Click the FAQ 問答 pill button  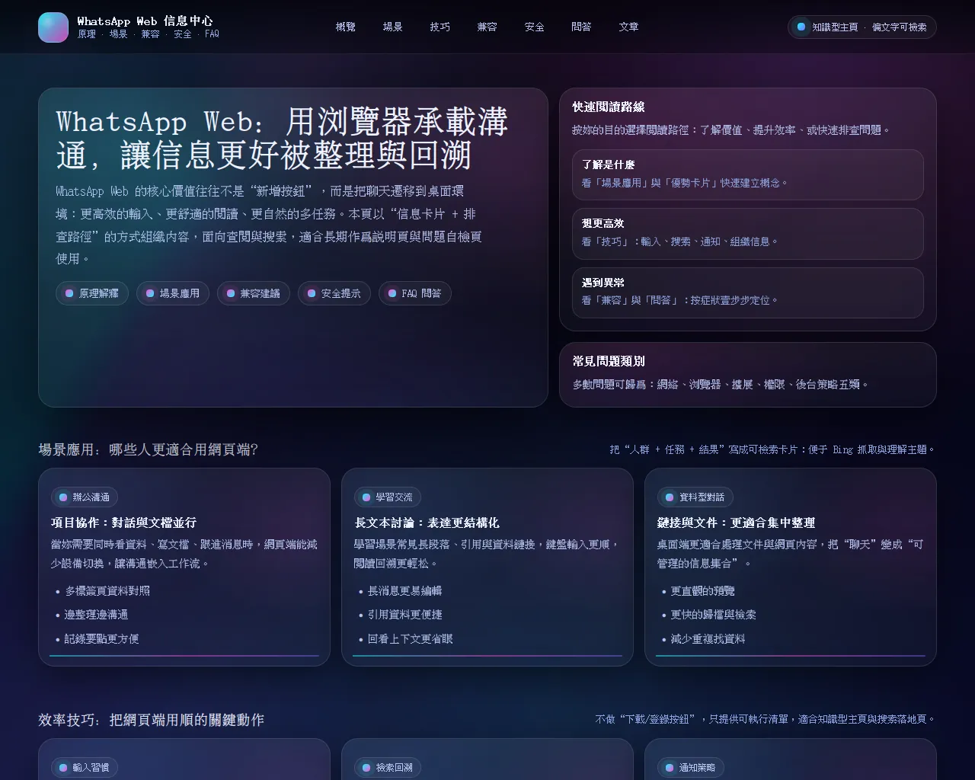click(x=415, y=293)
